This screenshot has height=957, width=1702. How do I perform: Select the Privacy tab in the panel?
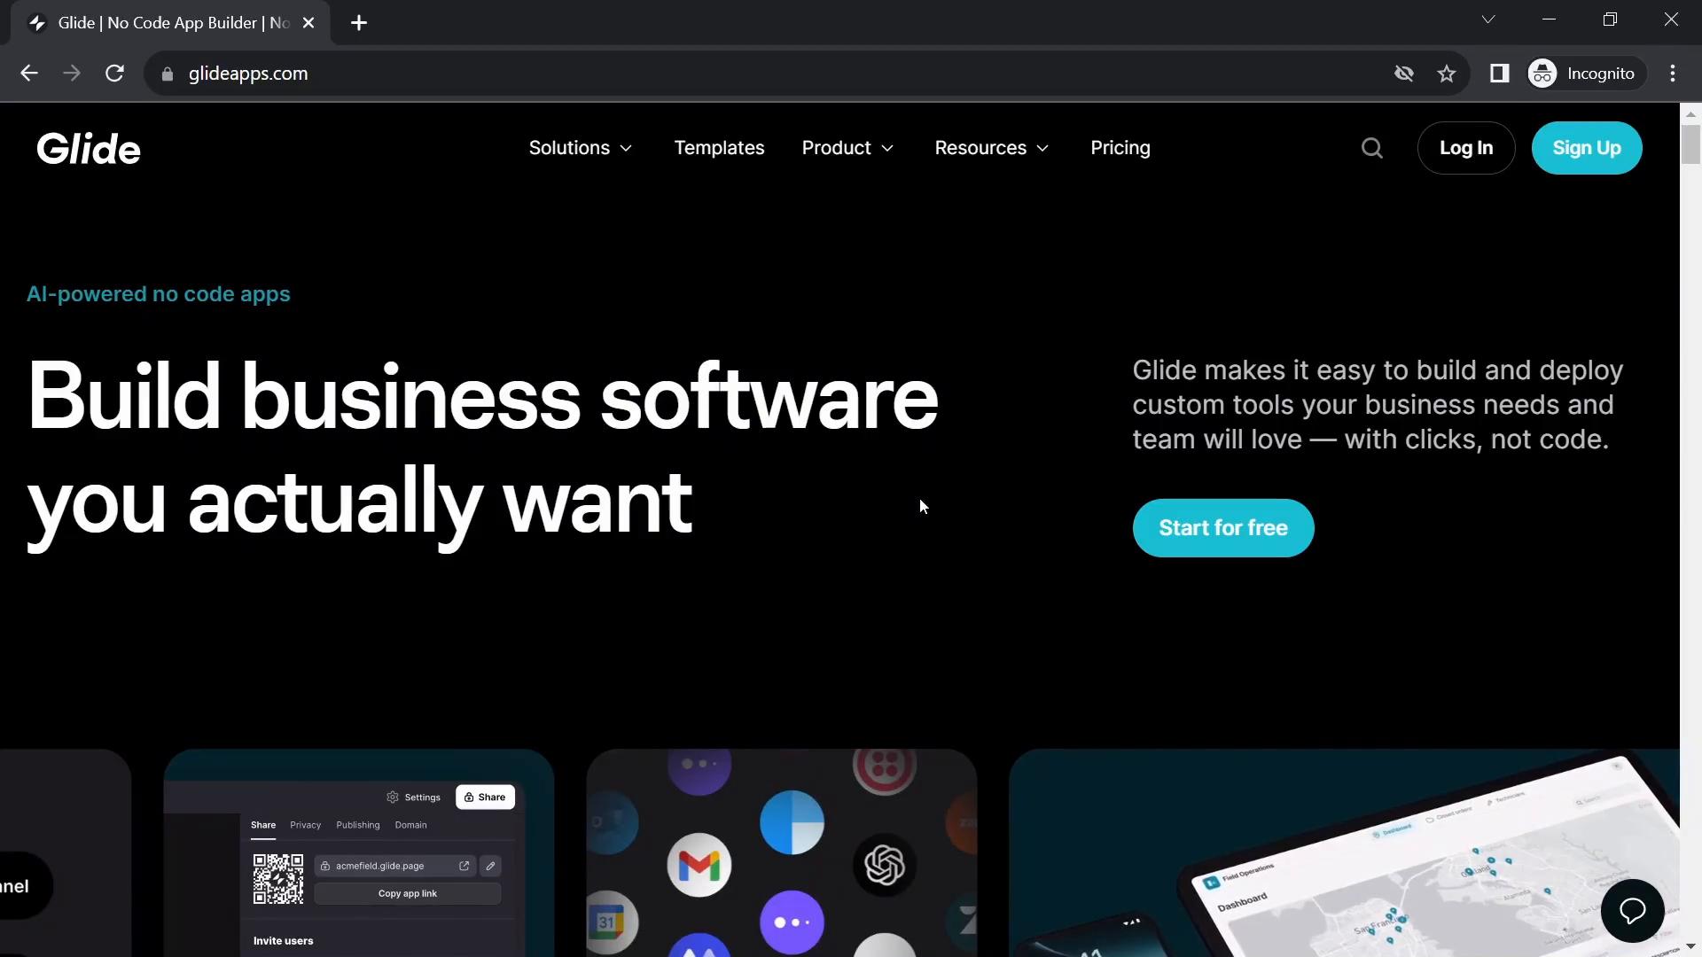(305, 825)
